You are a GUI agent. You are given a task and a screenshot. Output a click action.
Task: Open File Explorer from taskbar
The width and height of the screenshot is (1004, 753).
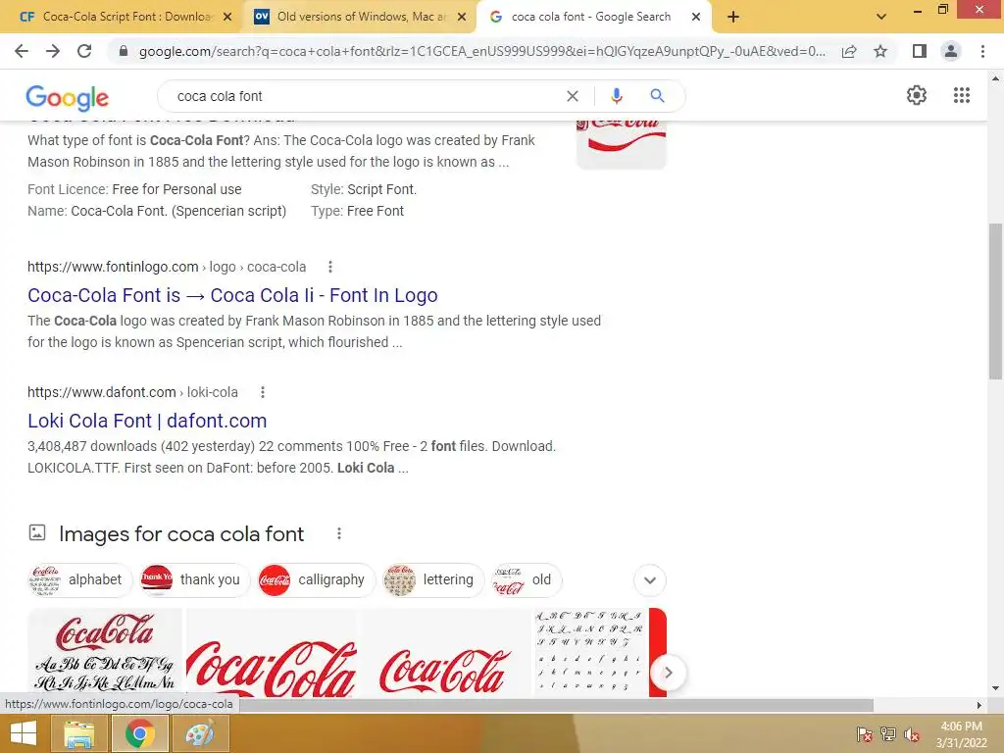tap(79, 733)
